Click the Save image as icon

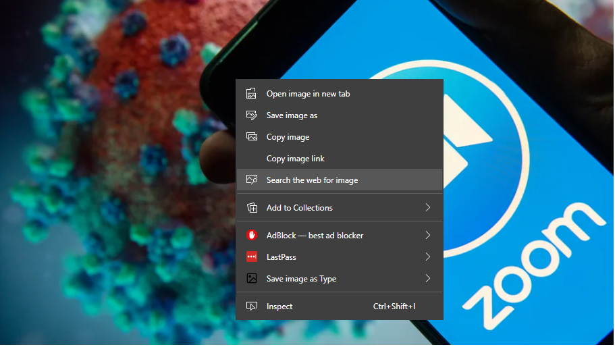click(x=251, y=115)
